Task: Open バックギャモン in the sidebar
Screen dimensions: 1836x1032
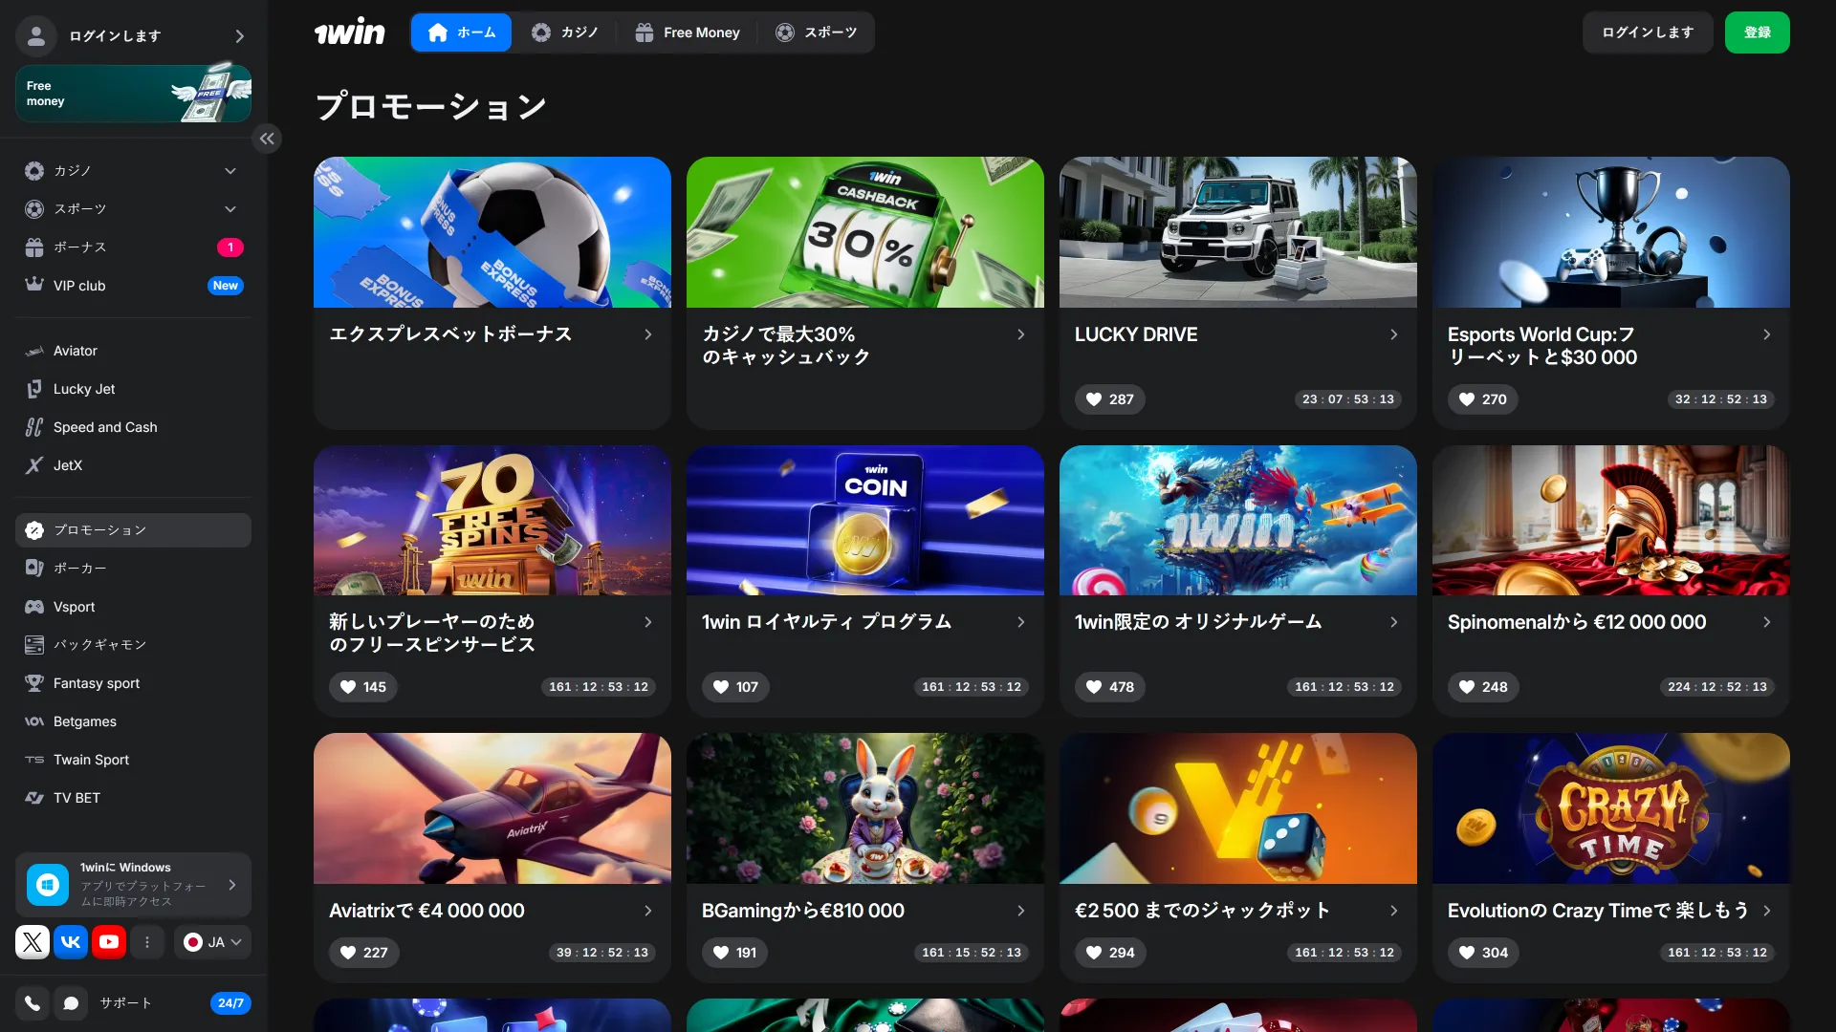Action: click(x=133, y=645)
